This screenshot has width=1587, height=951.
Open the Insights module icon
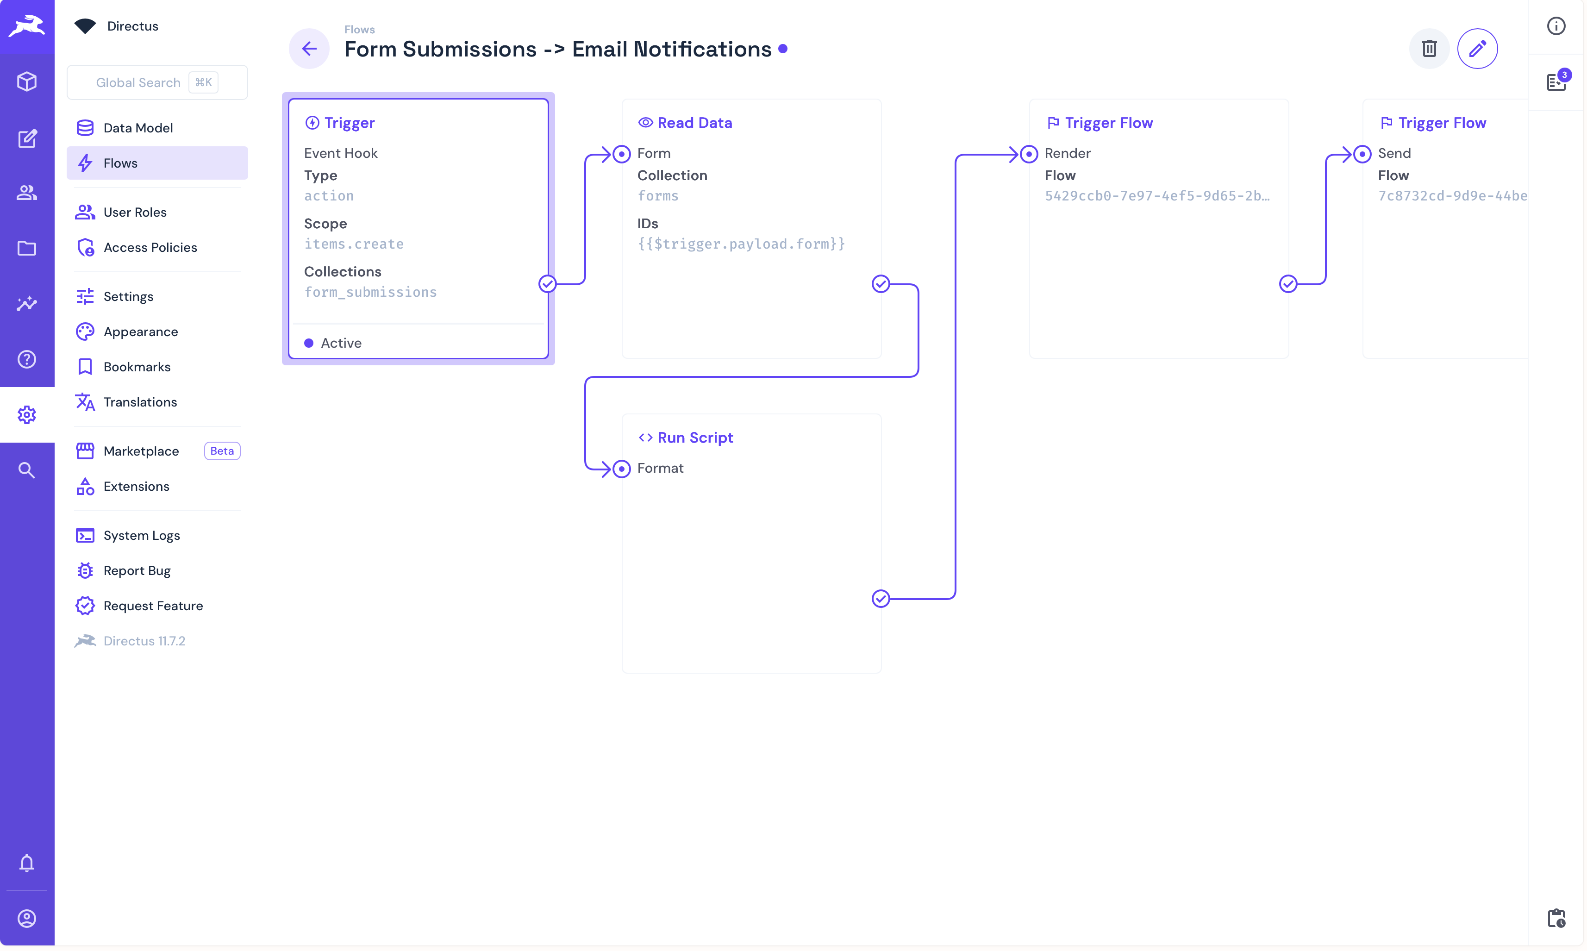click(27, 304)
